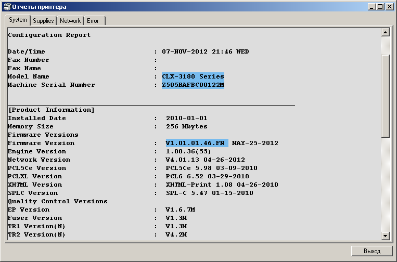This screenshot has height=262, width=397.
Task: Click the 'MAY-25-2012' firmware date
Action: coord(255,143)
